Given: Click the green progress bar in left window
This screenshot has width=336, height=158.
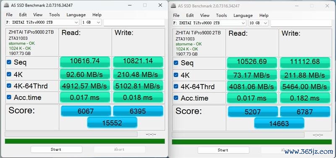Looking at the screenshot, I should click(85, 141).
